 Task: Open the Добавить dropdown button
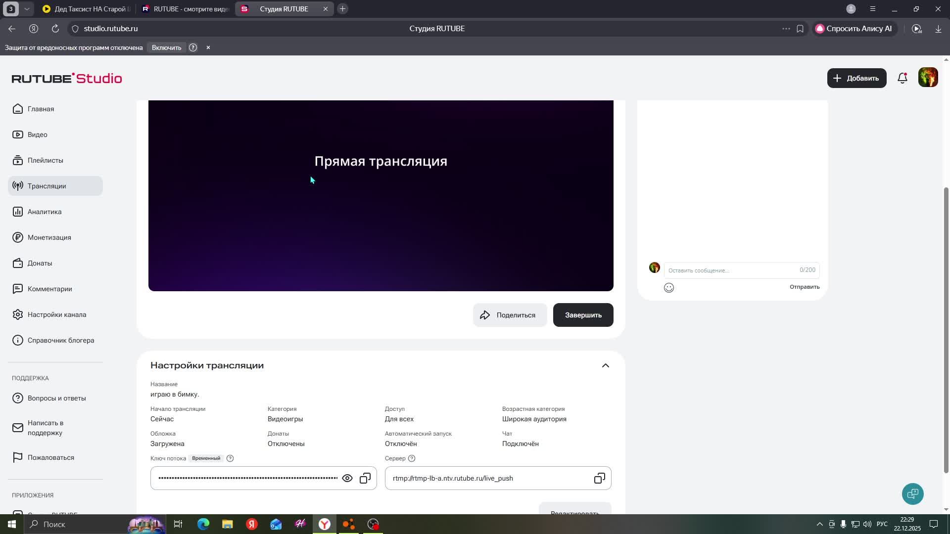pos(856,78)
